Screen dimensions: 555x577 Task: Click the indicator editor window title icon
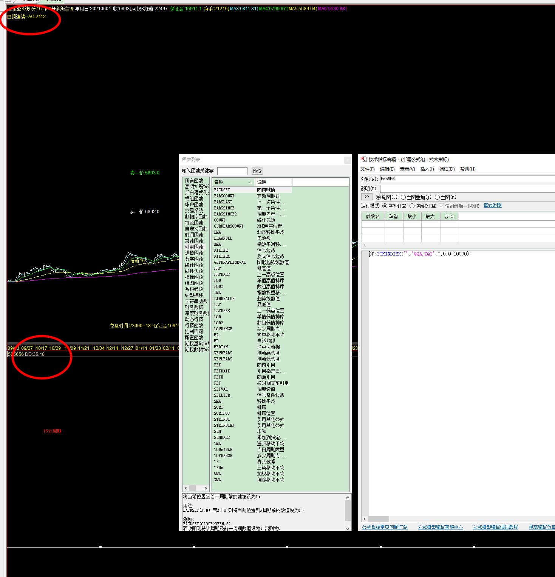coord(363,159)
